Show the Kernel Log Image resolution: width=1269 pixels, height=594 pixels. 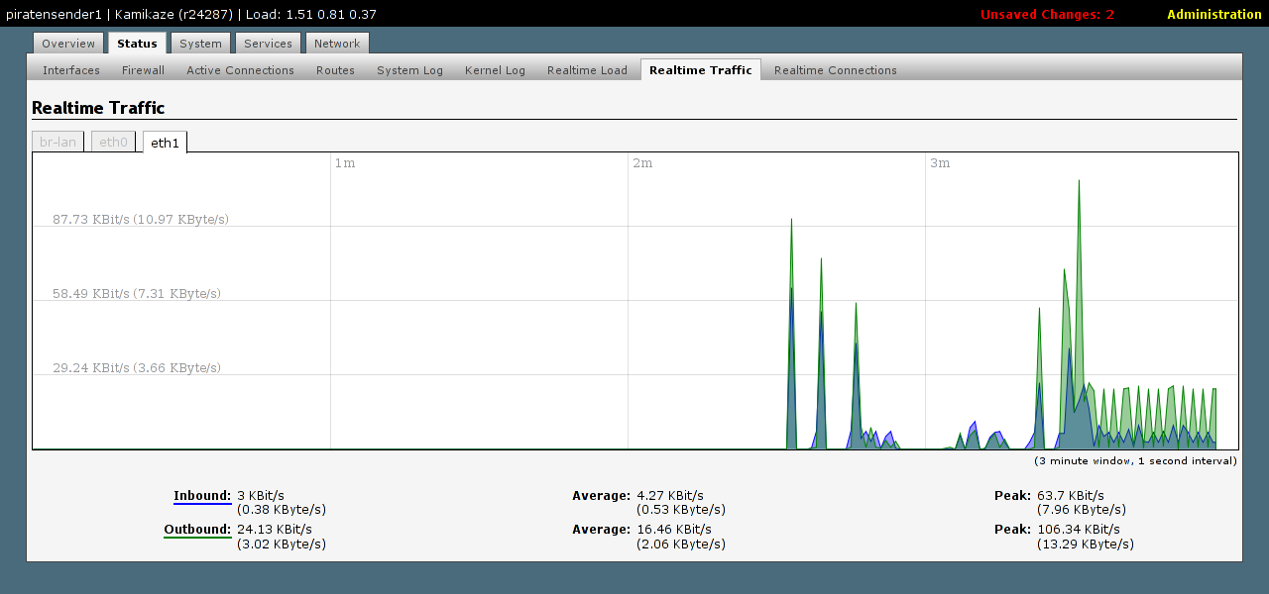tap(495, 70)
